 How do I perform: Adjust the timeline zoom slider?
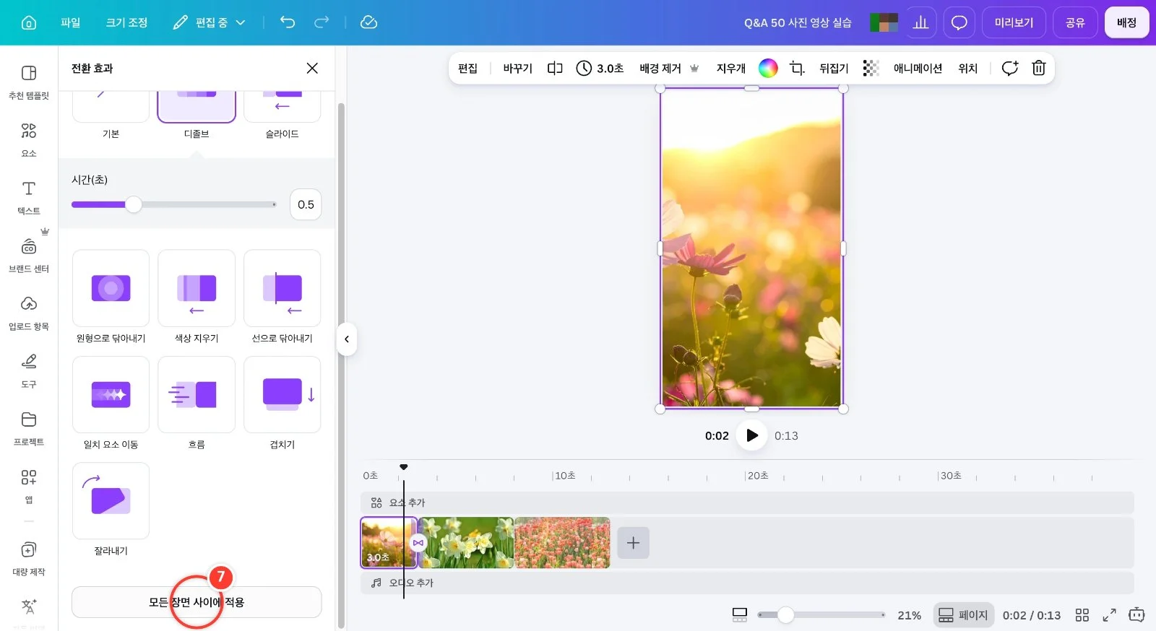(821, 615)
